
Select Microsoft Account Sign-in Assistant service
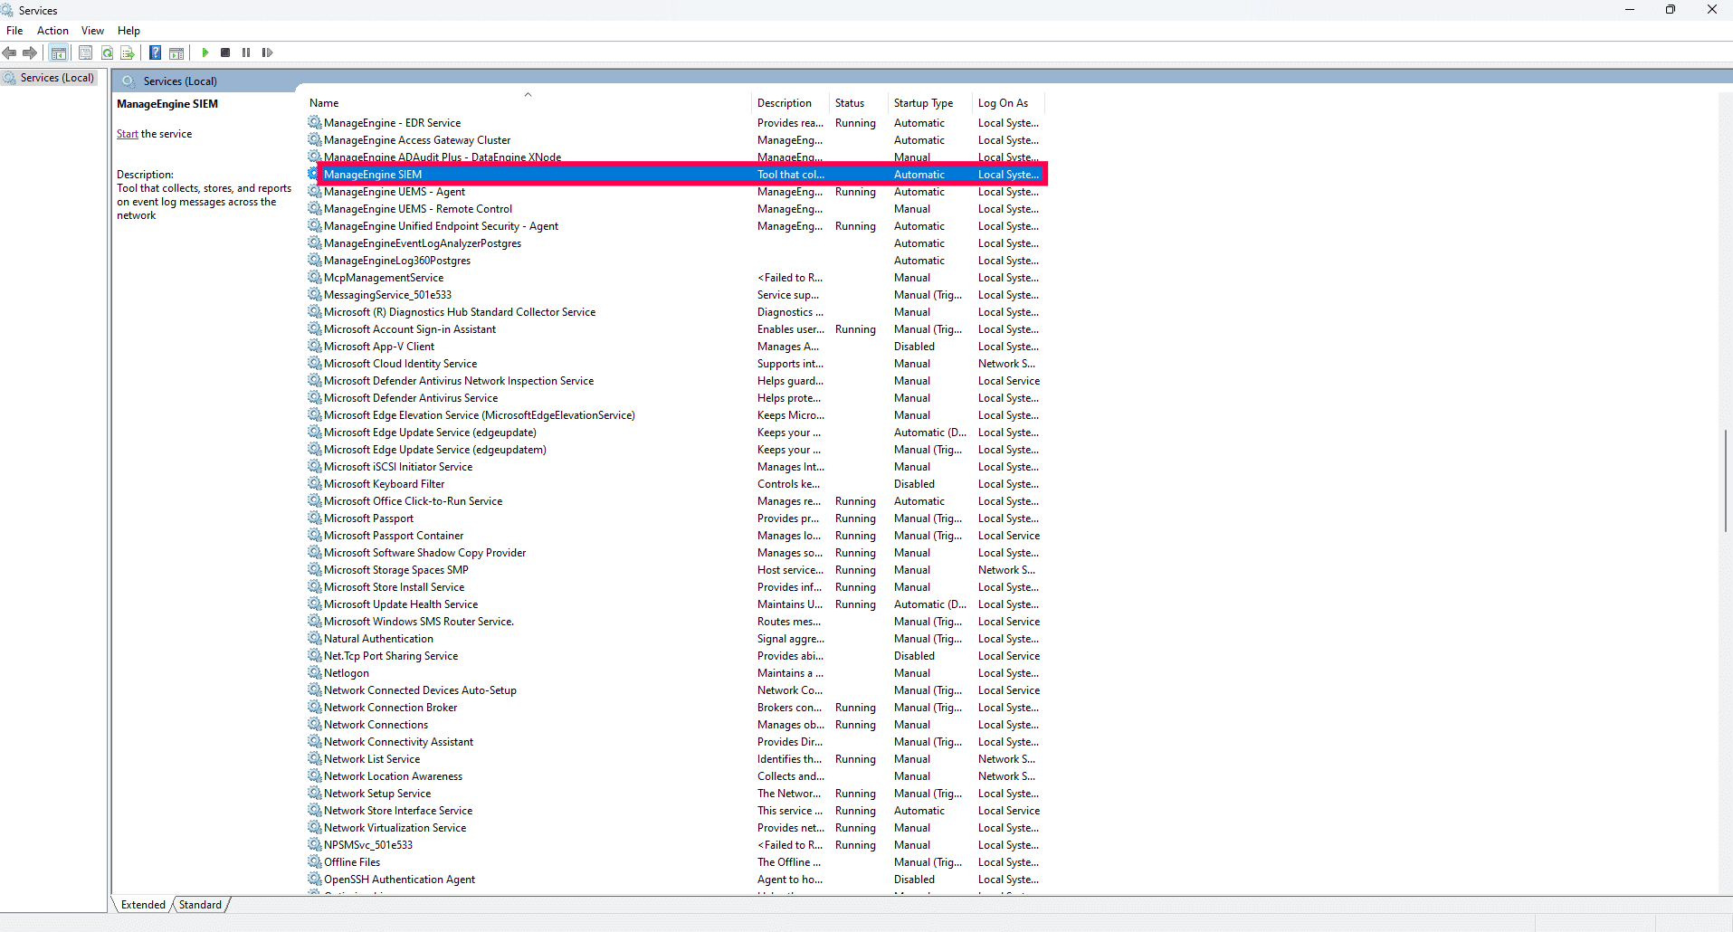click(676, 329)
